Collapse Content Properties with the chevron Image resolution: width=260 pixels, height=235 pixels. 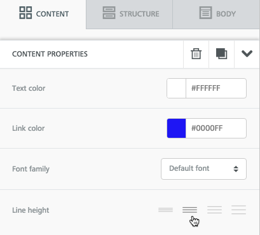(247, 53)
